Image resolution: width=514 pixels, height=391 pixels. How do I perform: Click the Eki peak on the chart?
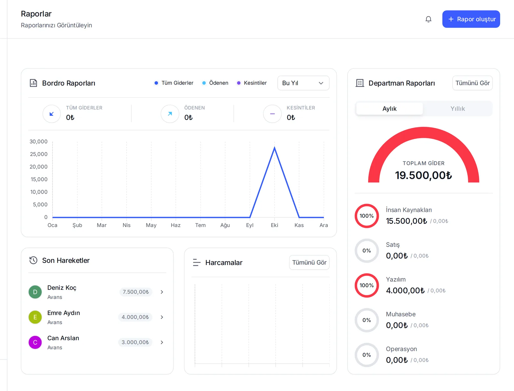point(275,148)
